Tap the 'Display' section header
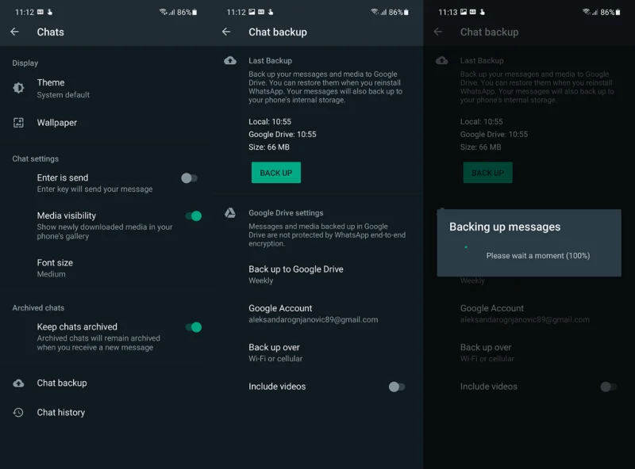Image resolution: width=635 pixels, height=469 pixels. tap(25, 63)
